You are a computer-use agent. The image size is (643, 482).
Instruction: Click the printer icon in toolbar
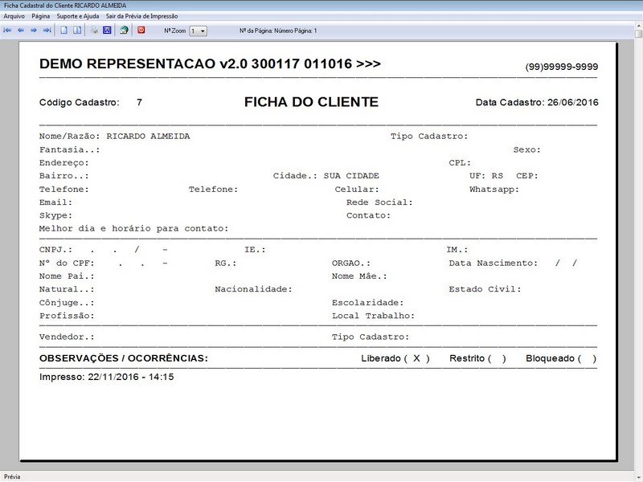(94, 31)
